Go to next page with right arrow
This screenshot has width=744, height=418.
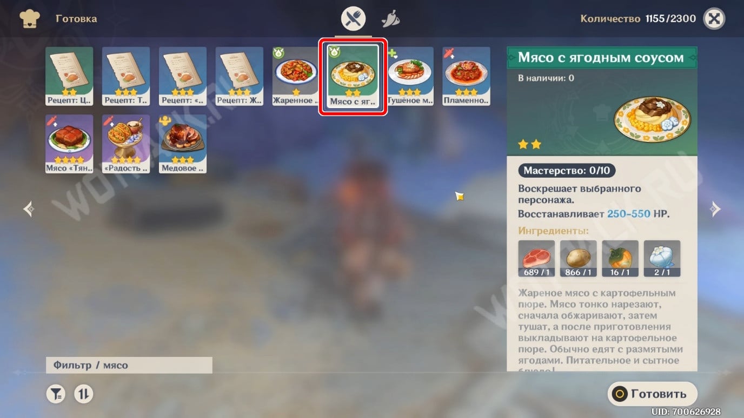pyautogui.click(x=715, y=208)
